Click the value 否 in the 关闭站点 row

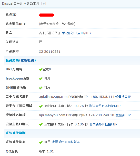[41, 42]
